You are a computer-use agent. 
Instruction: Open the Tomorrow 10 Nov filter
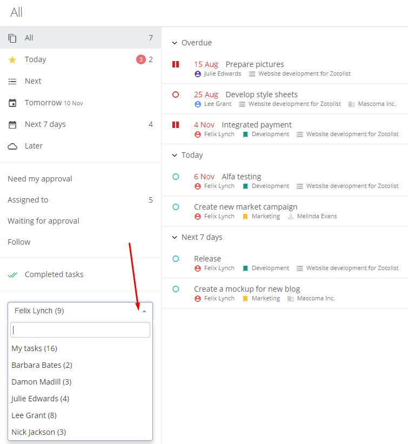click(81, 103)
